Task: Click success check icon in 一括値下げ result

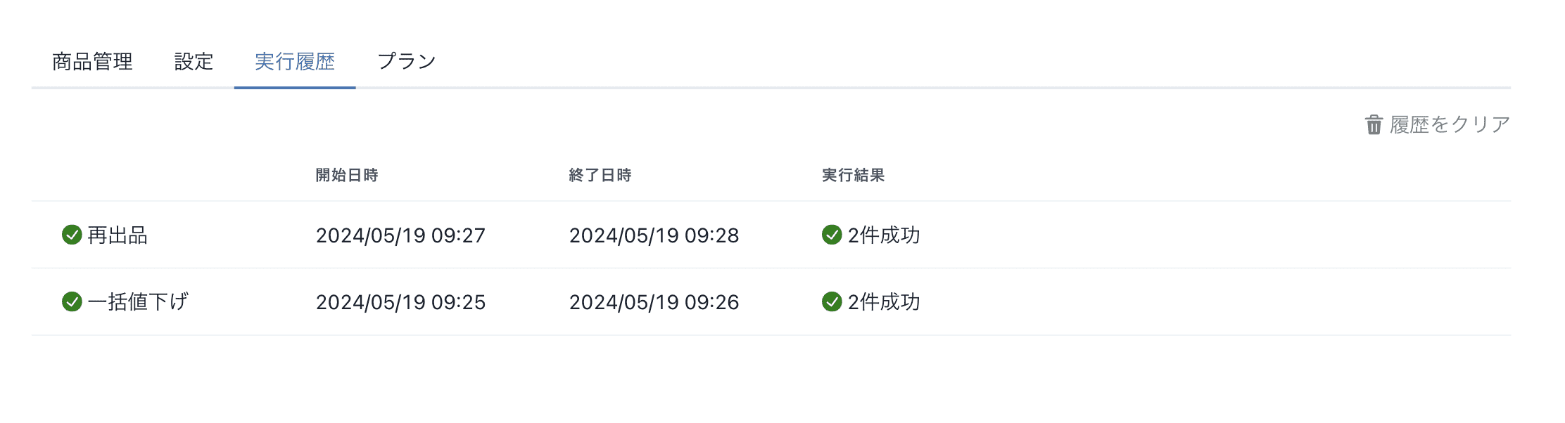Action: [832, 301]
